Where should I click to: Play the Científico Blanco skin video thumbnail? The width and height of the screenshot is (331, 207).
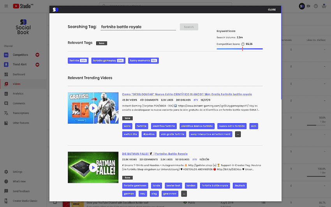click(93, 108)
